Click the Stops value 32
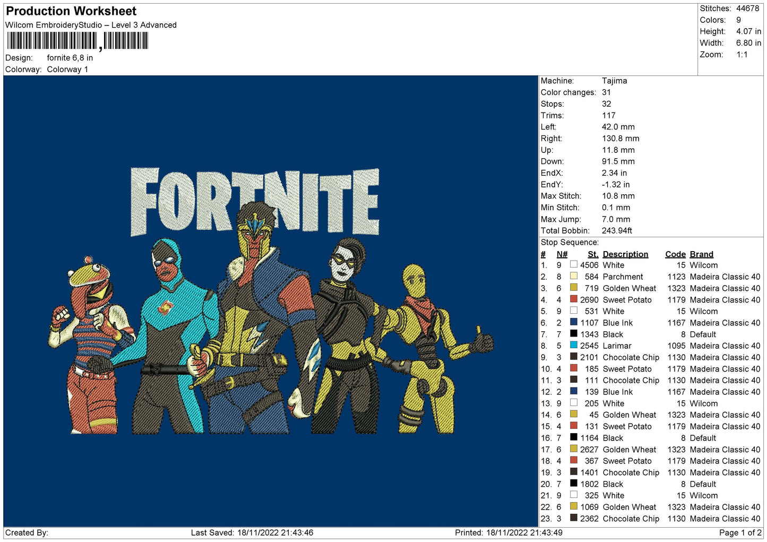767x542 pixels. pyautogui.click(x=606, y=104)
